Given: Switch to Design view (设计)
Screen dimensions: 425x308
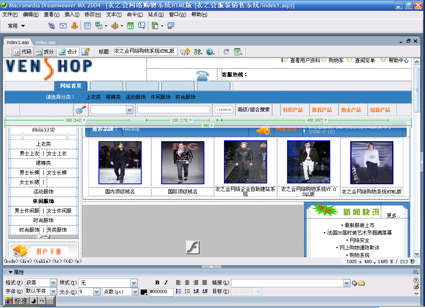Looking at the screenshot, I should [68, 52].
